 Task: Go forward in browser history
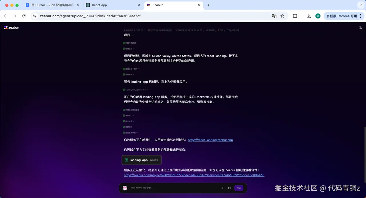tap(15, 16)
